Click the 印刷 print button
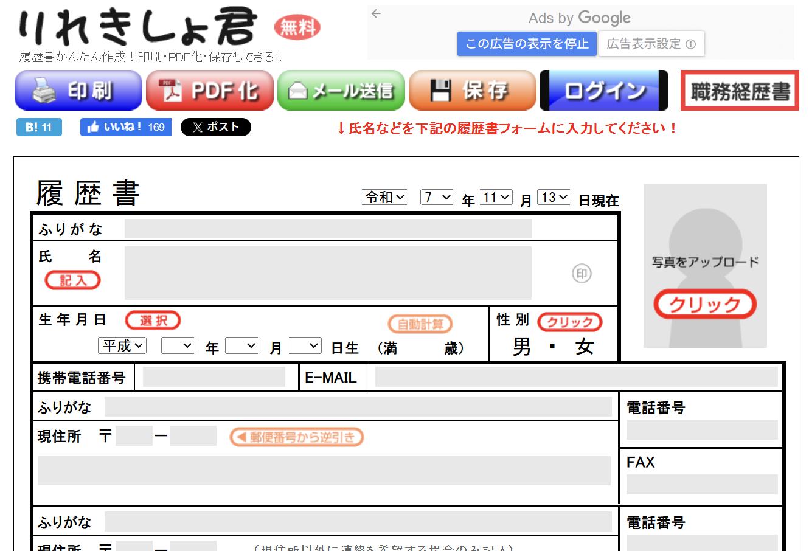Viewport: 809px width, 551px height. (78, 91)
